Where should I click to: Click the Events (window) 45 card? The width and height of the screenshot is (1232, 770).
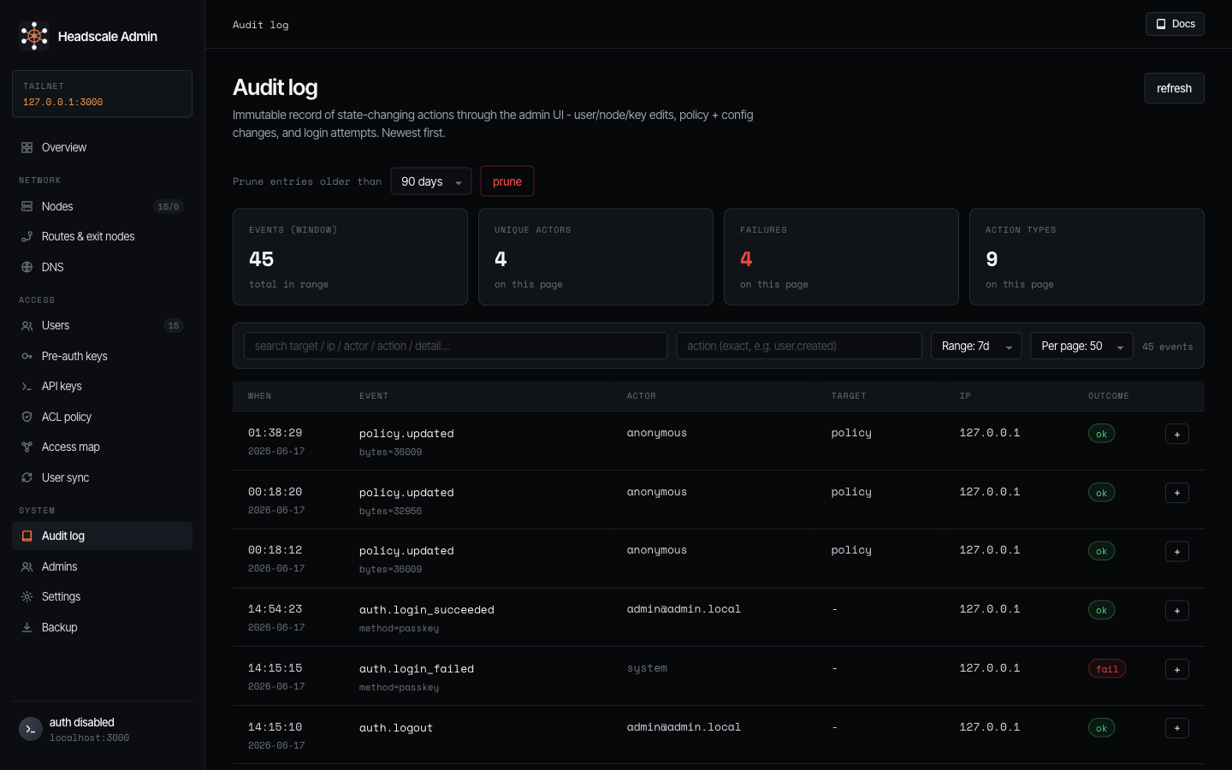pyautogui.click(x=350, y=257)
